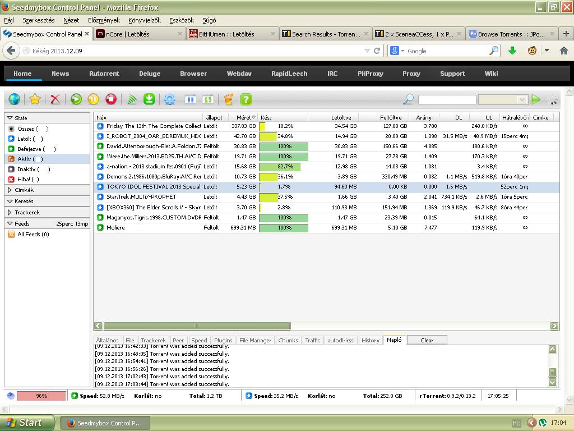Open the Eszközök menu
Viewport: 574px width, 431px height.
tap(182, 20)
